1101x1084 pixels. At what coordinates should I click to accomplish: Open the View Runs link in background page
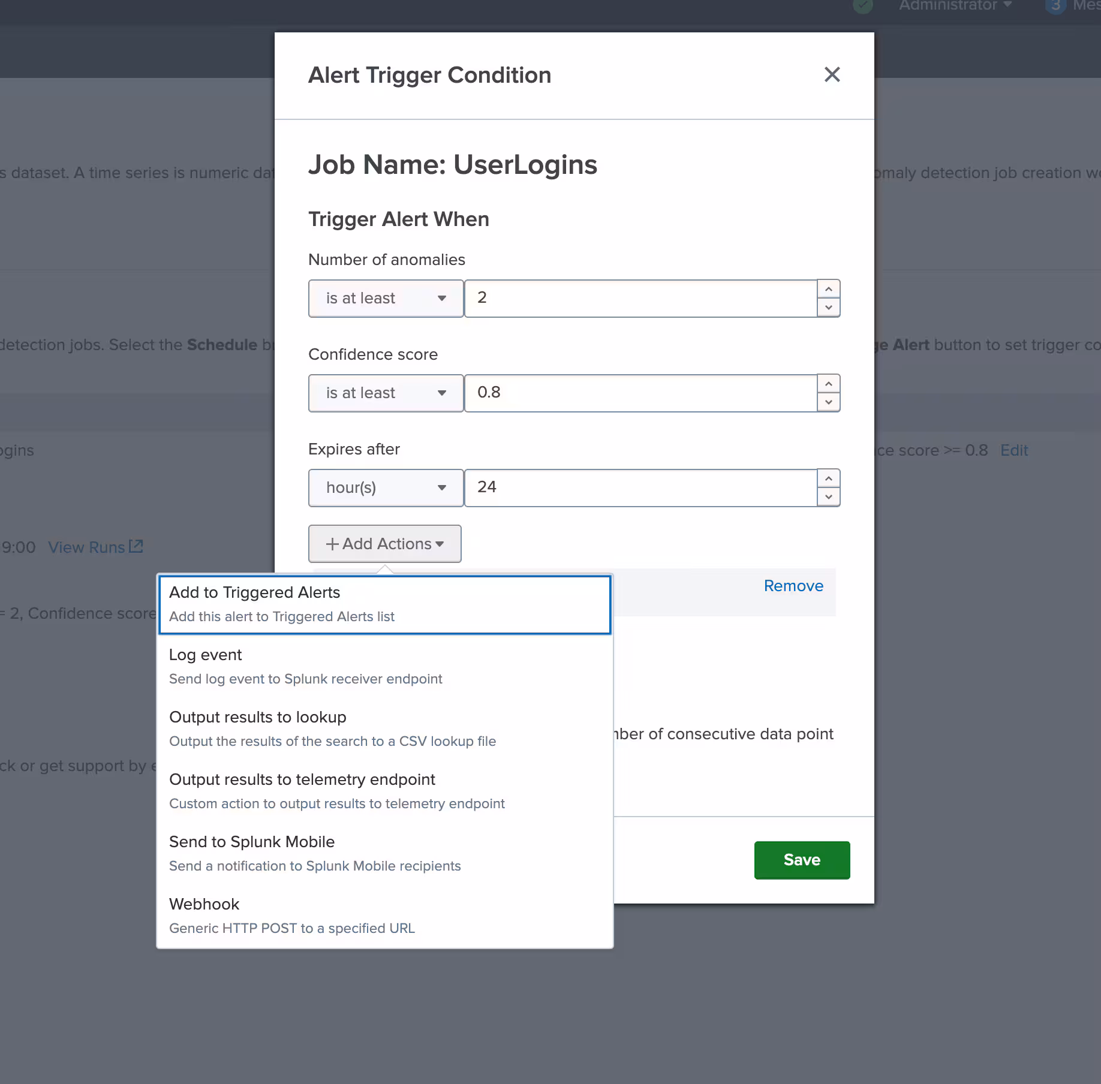tap(95, 547)
